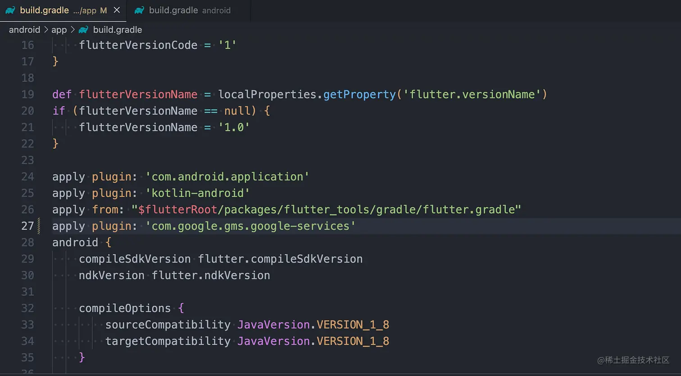The height and width of the screenshot is (376, 681).
Task: Click compileSdkVersion on line 29
Action: click(x=135, y=259)
